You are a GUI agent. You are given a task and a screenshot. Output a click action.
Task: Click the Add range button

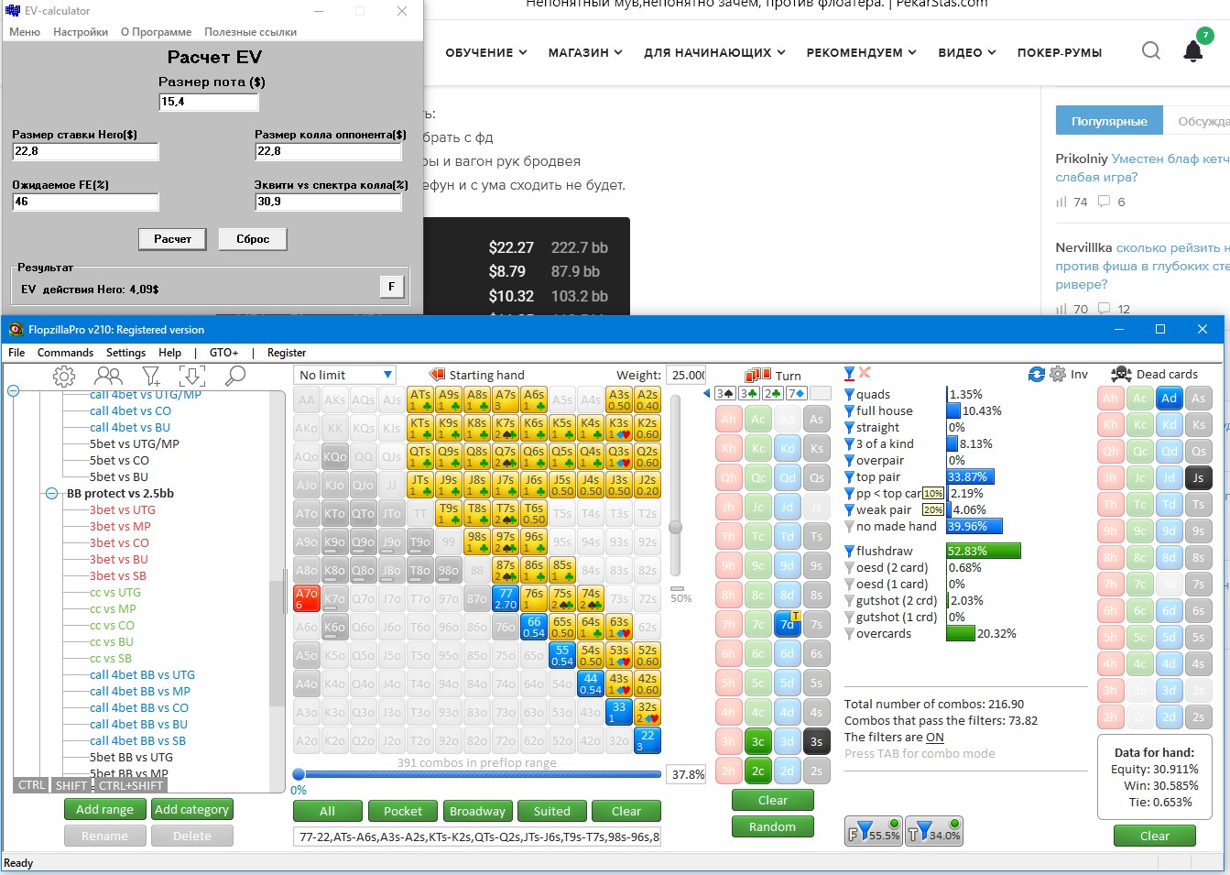[104, 810]
